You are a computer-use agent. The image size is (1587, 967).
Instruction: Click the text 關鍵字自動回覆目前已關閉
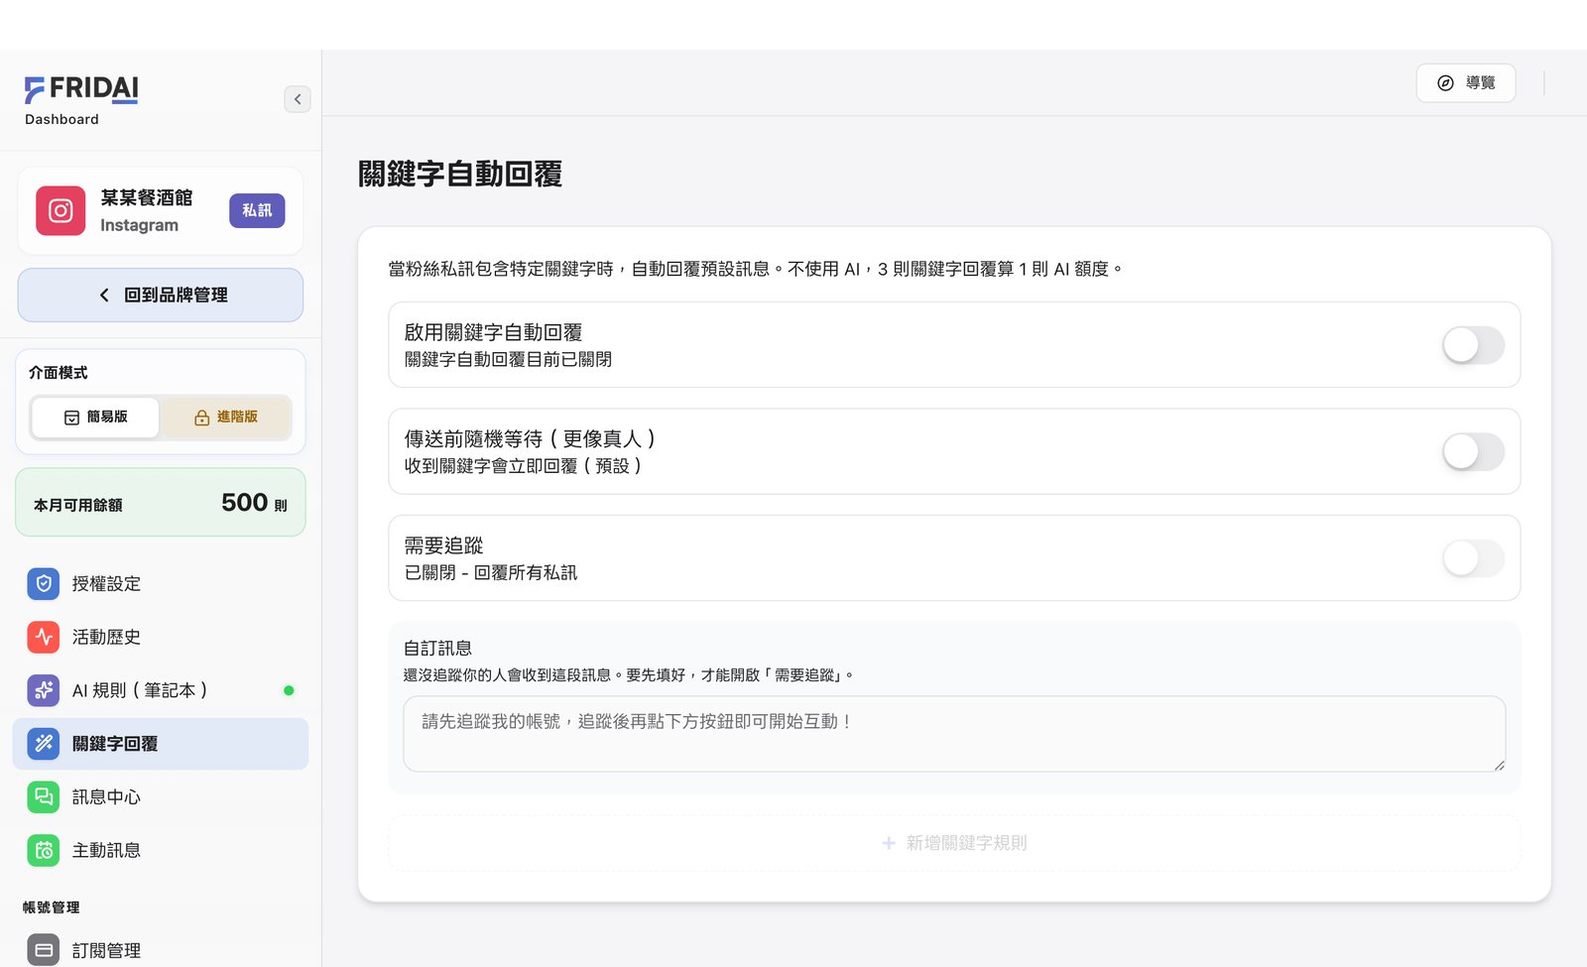pos(508,359)
